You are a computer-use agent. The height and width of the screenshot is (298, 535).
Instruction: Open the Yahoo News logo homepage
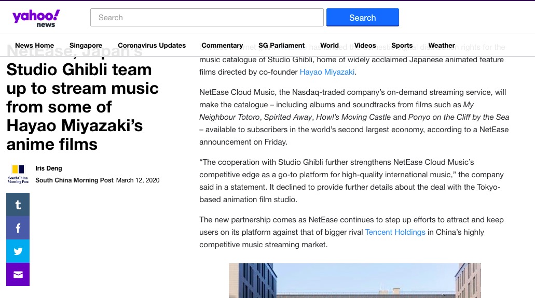(36, 18)
